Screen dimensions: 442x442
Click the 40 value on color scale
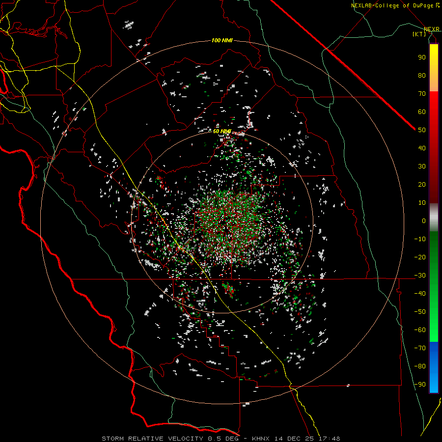[x=422, y=148]
